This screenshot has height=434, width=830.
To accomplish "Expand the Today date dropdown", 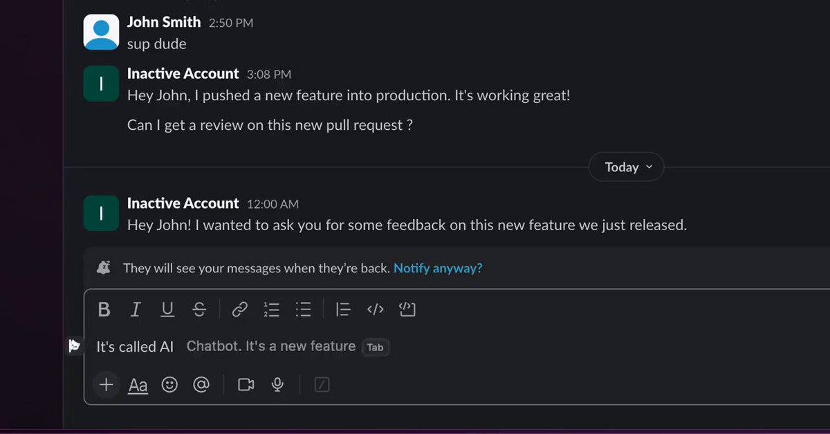I will click(x=627, y=167).
